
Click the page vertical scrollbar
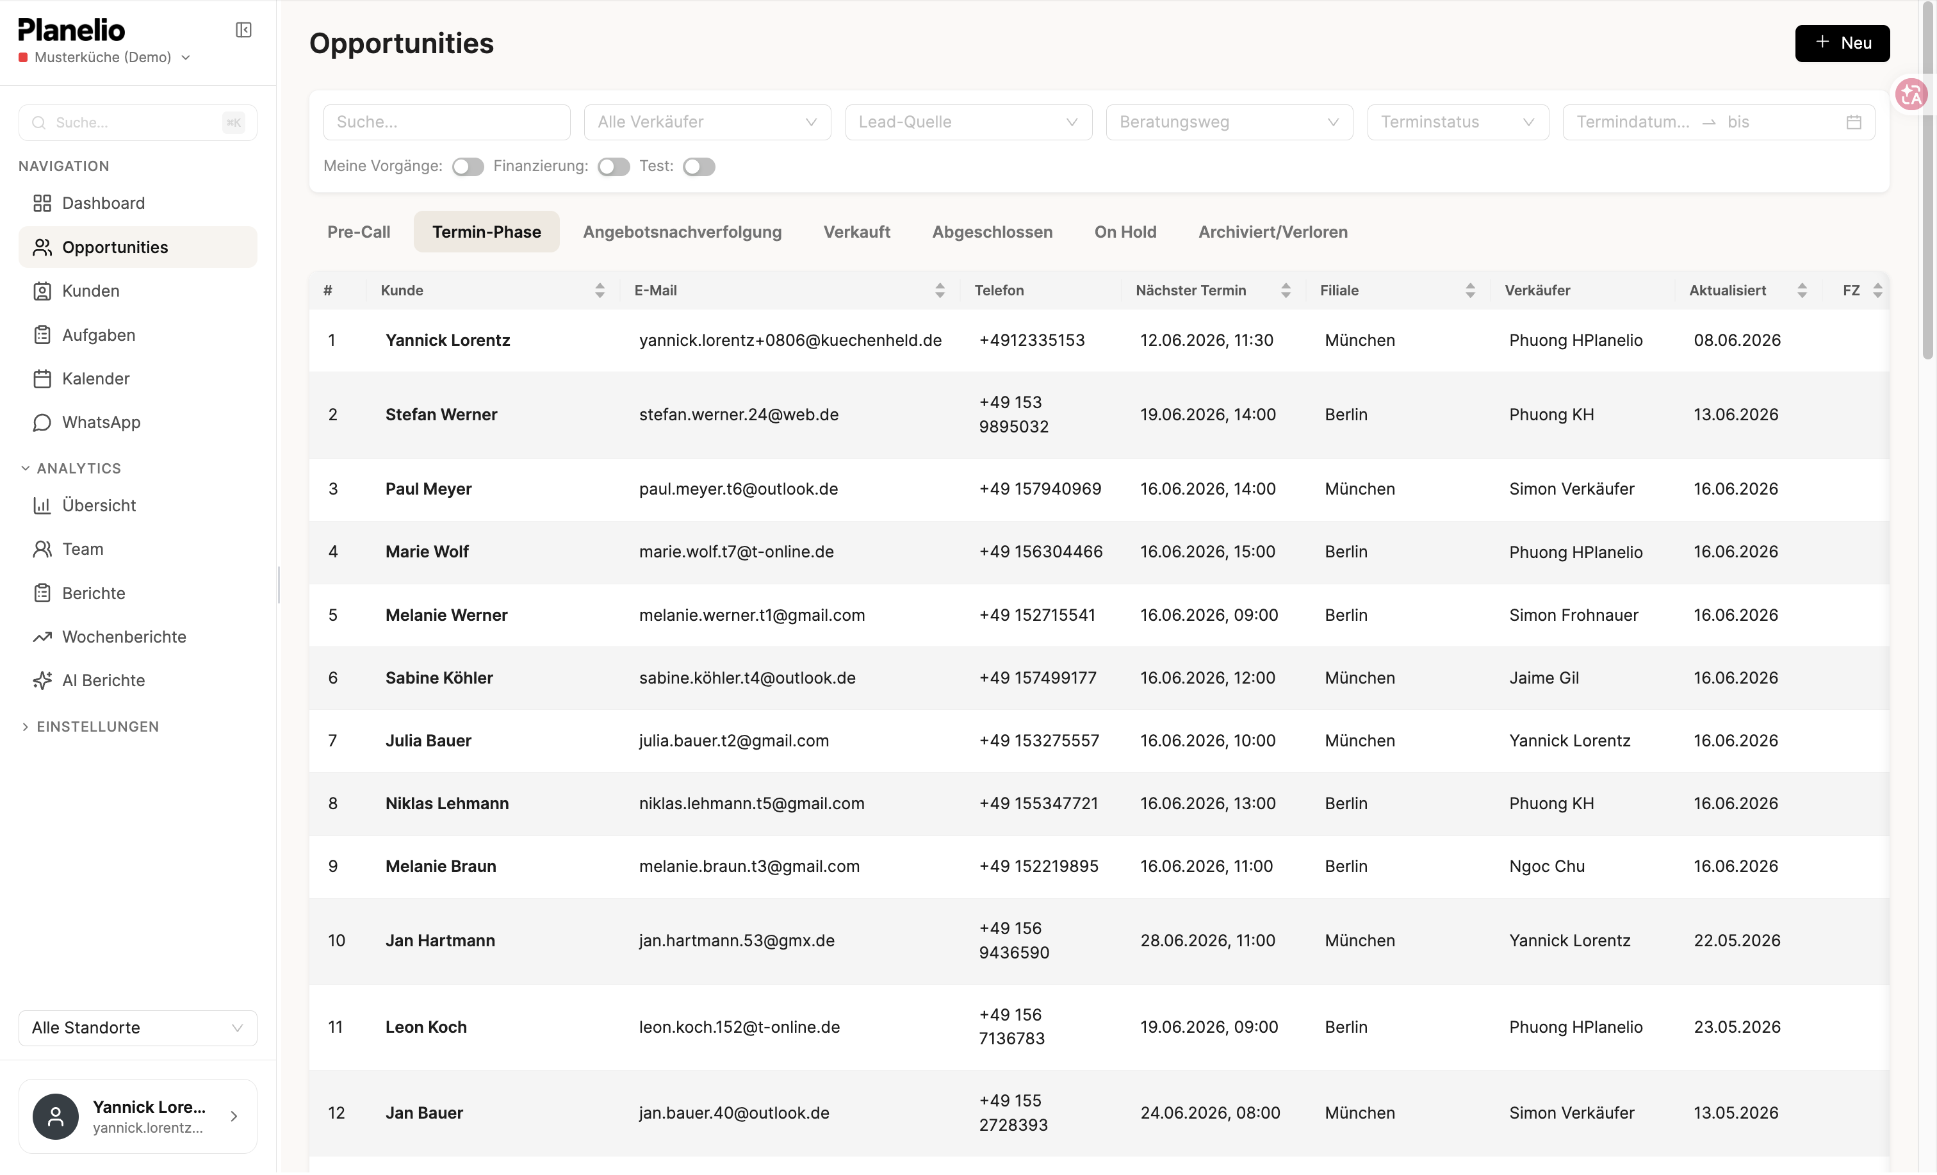[1927, 181]
